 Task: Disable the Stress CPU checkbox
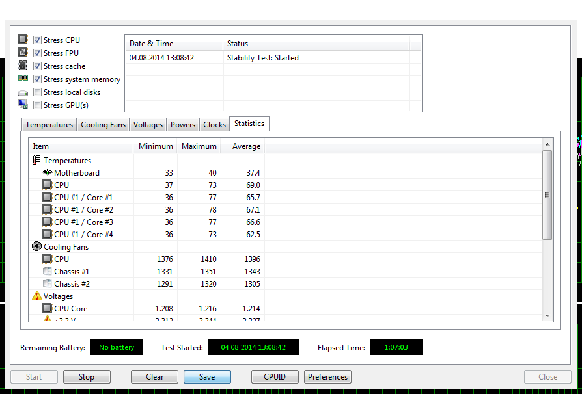pos(38,40)
